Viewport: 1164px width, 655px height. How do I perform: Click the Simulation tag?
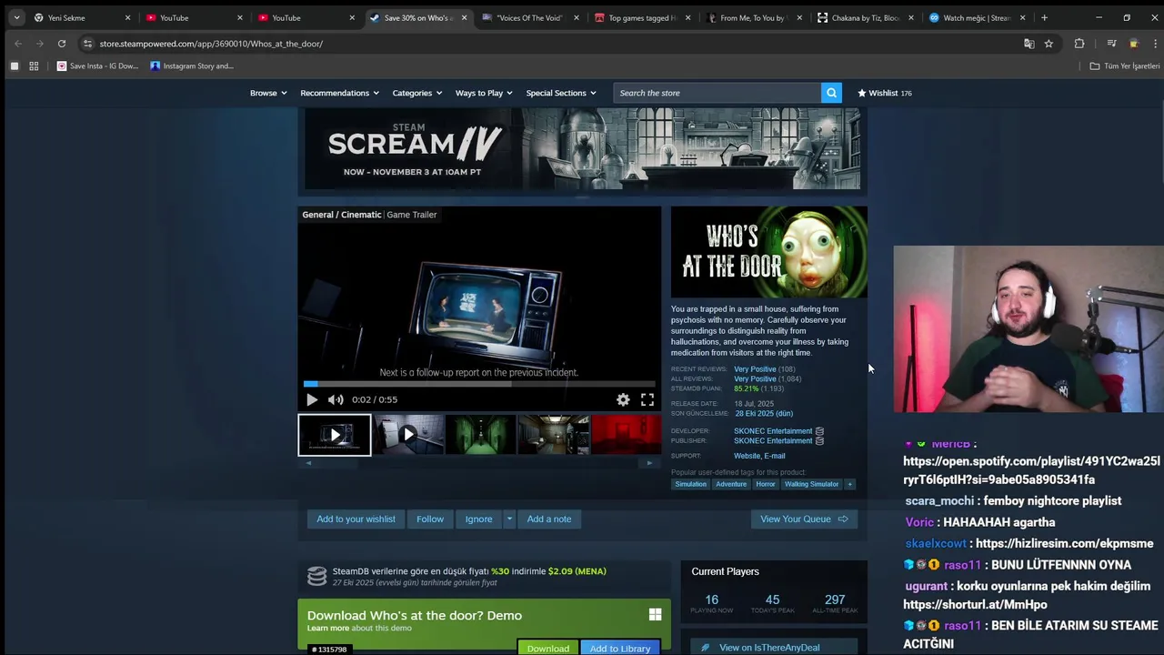690,484
